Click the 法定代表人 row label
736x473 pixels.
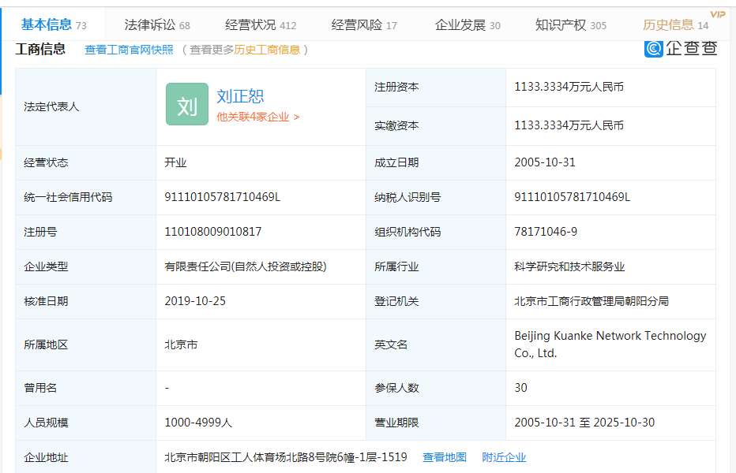[x=51, y=107]
